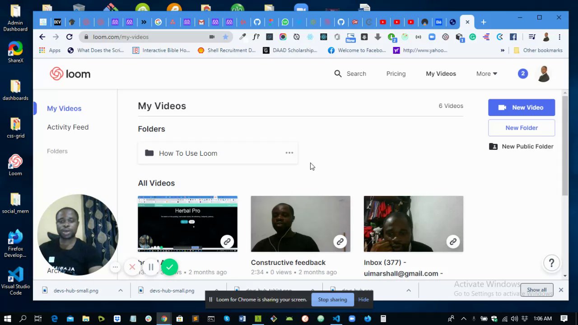578x325 pixels.
Task: Open Windows notification center
Action: click(x=564, y=319)
